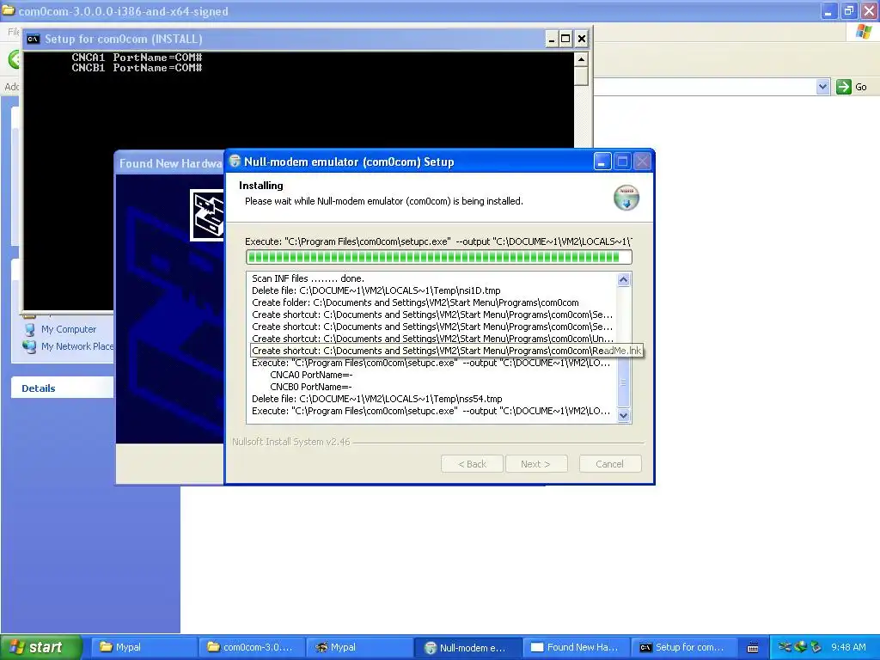This screenshot has width=880, height=660.
Task: Select log line 'CNCB0 PortName=-'
Action: [x=311, y=388]
